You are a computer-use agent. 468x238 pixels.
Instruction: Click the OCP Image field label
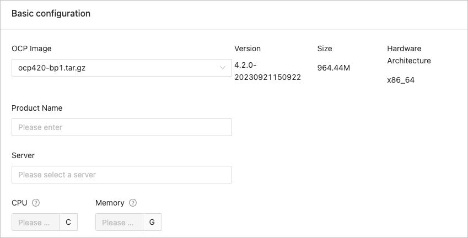pyautogui.click(x=31, y=48)
